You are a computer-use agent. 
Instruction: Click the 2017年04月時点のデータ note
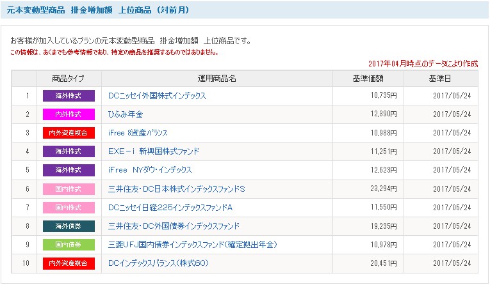coord(423,64)
